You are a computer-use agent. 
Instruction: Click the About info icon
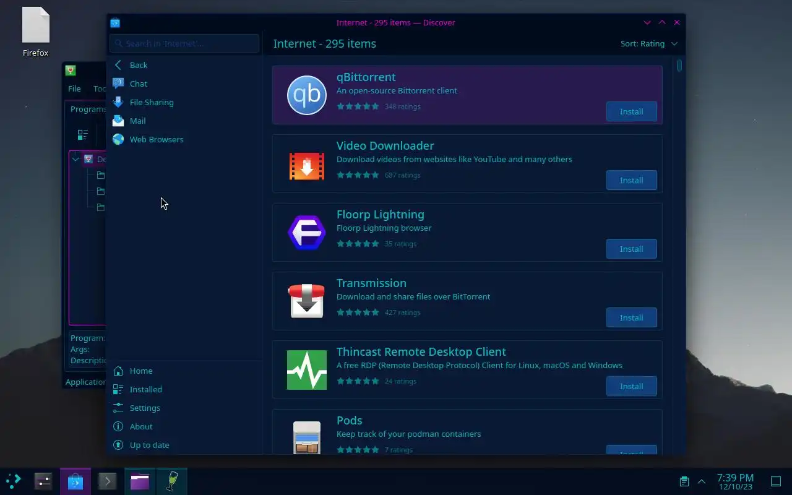(x=118, y=426)
